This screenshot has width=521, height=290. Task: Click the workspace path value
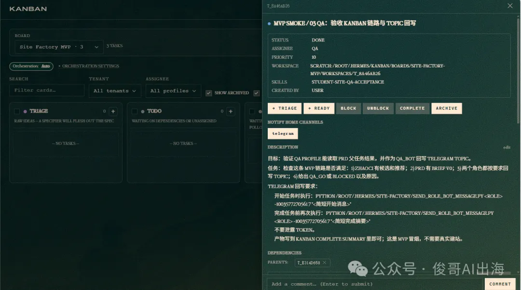377,70
